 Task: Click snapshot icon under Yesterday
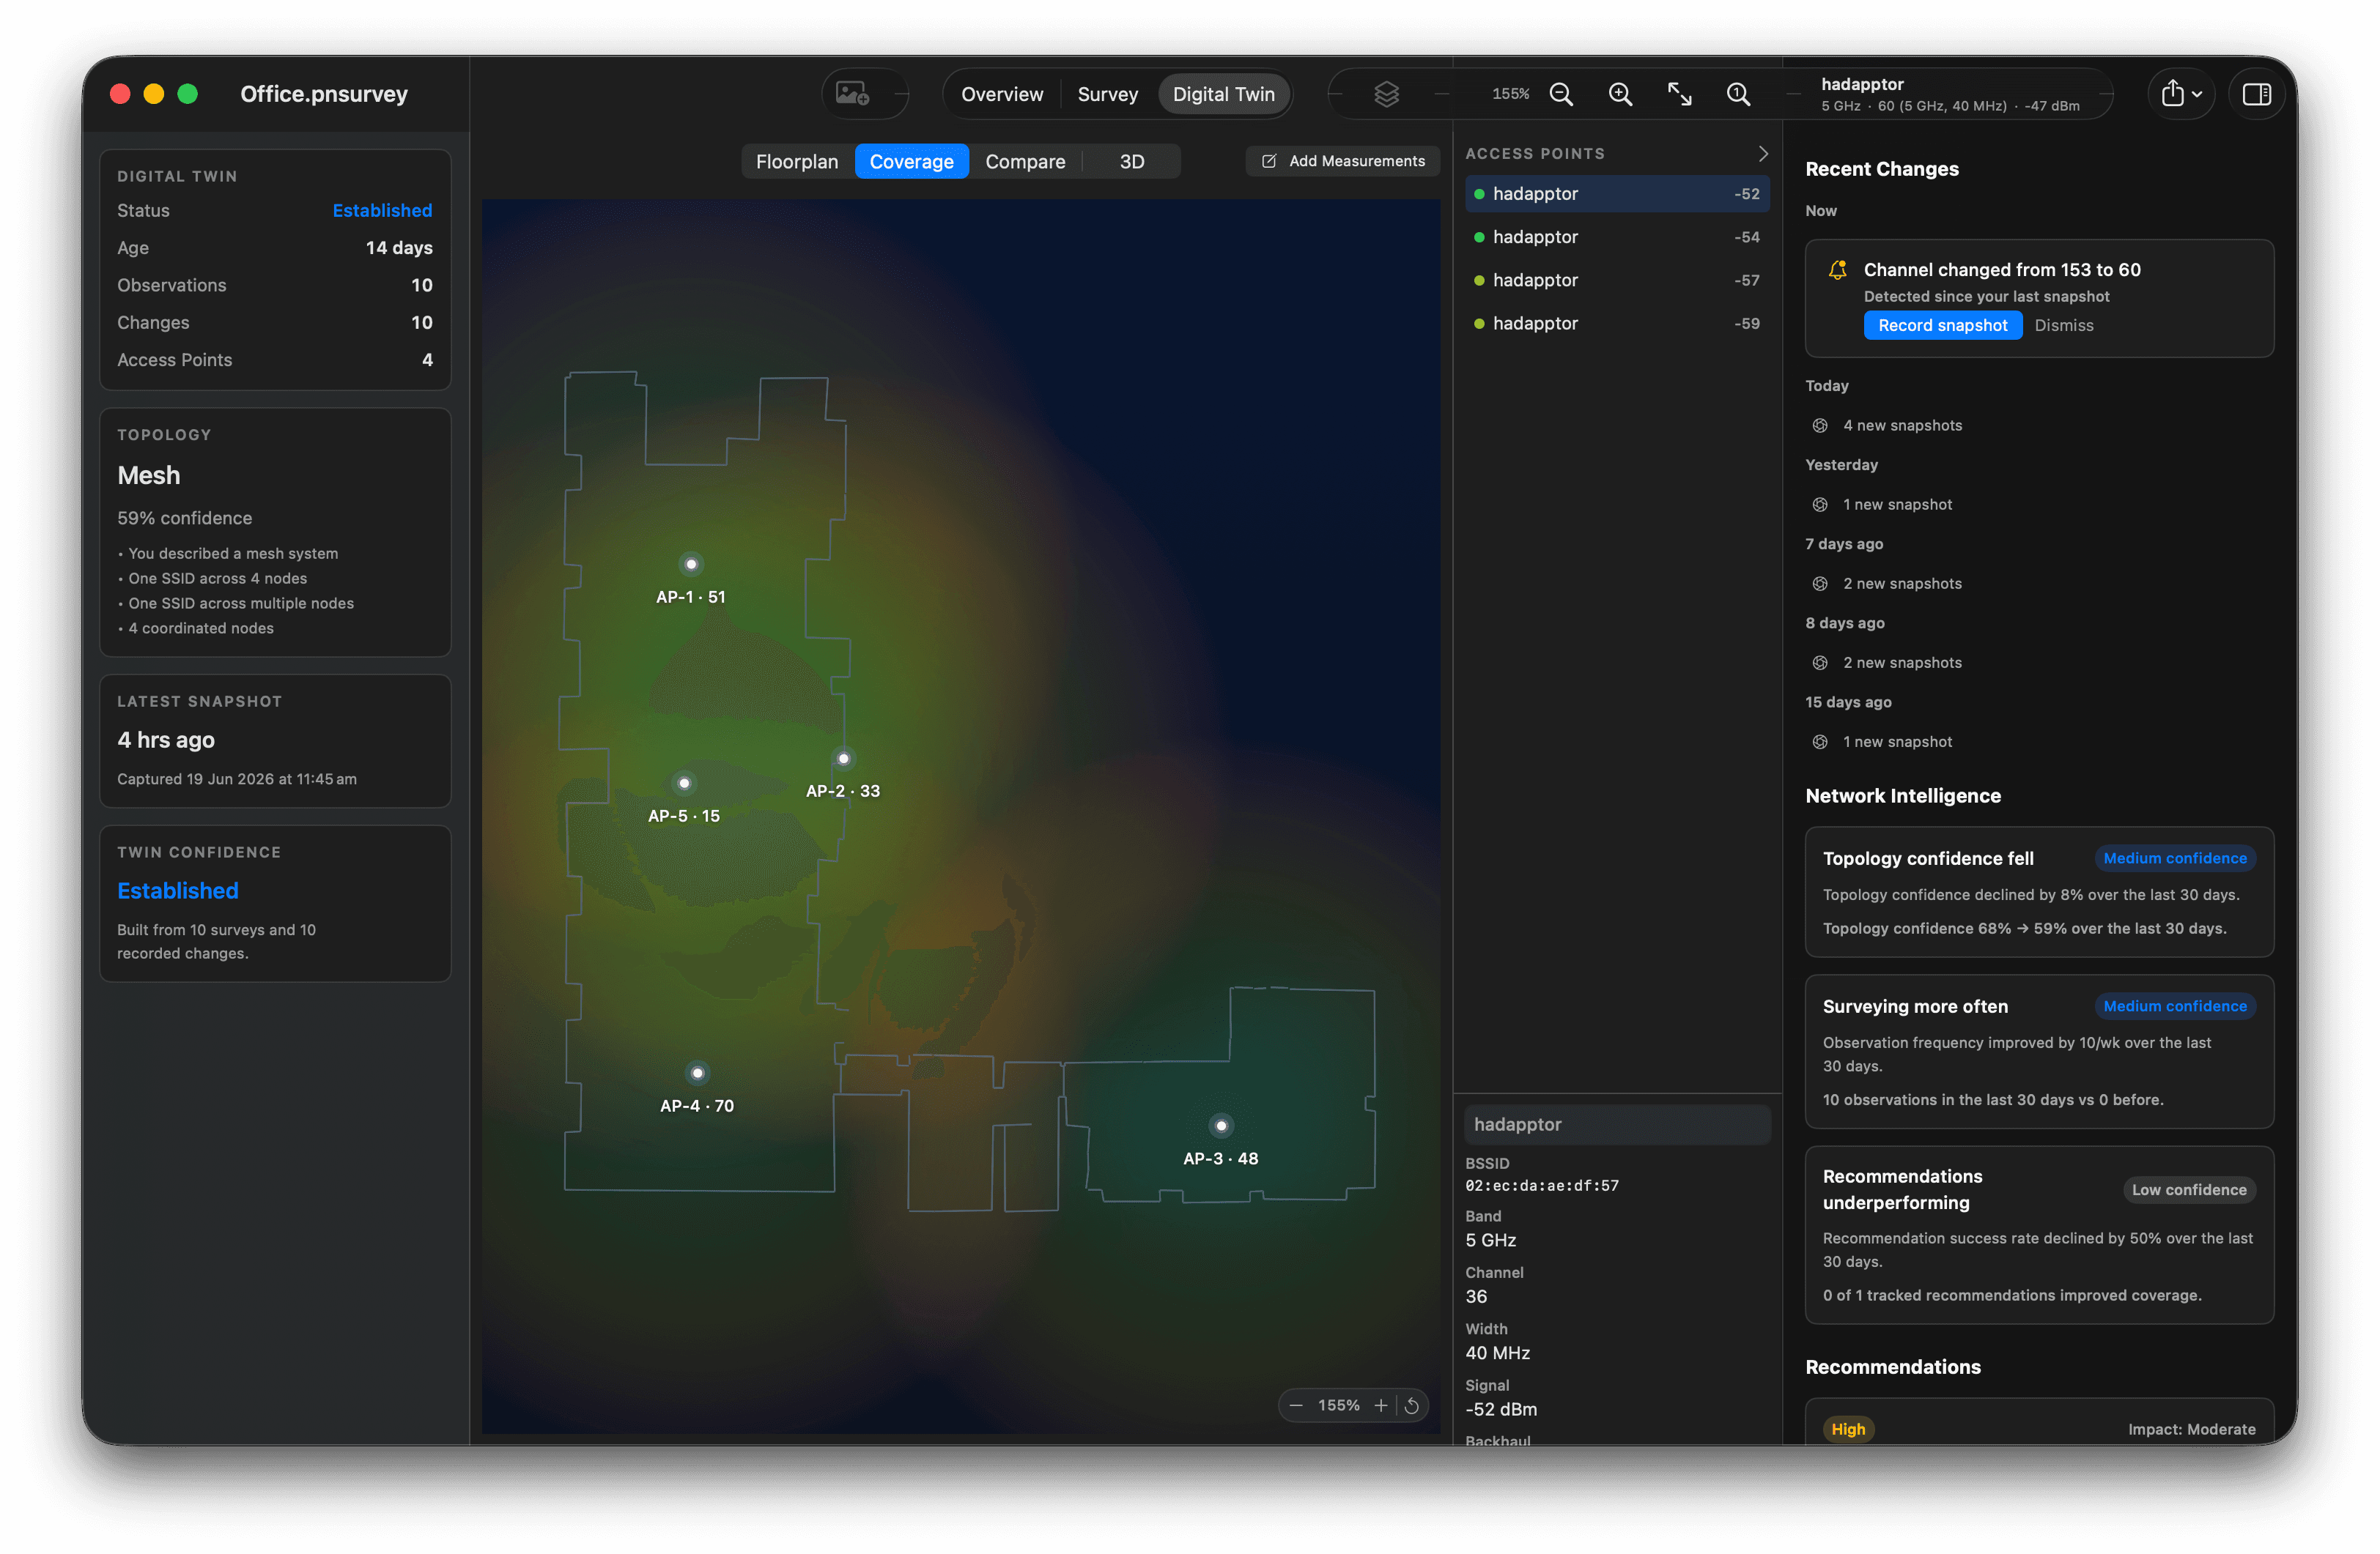pyautogui.click(x=1820, y=505)
